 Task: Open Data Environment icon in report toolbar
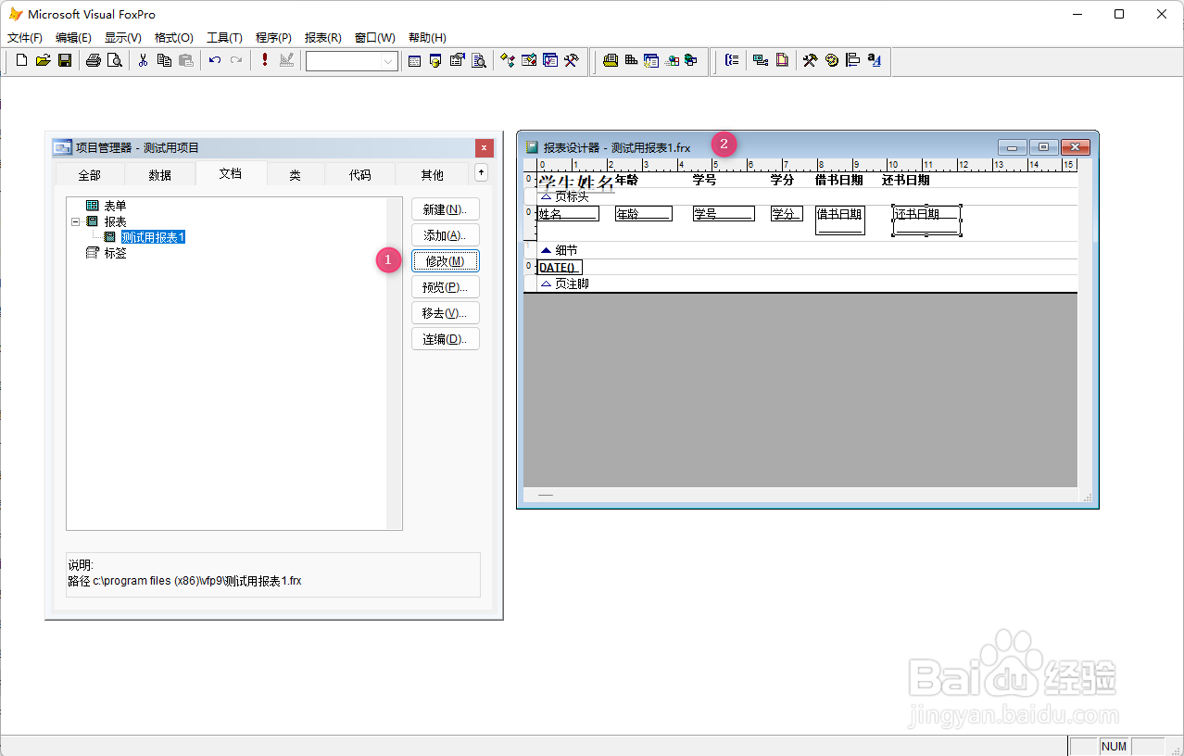pyautogui.click(x=761, y=60)
